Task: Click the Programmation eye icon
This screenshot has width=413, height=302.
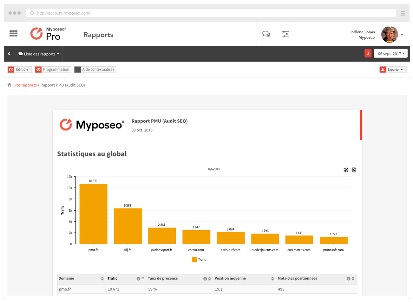Action: [38, 69]
